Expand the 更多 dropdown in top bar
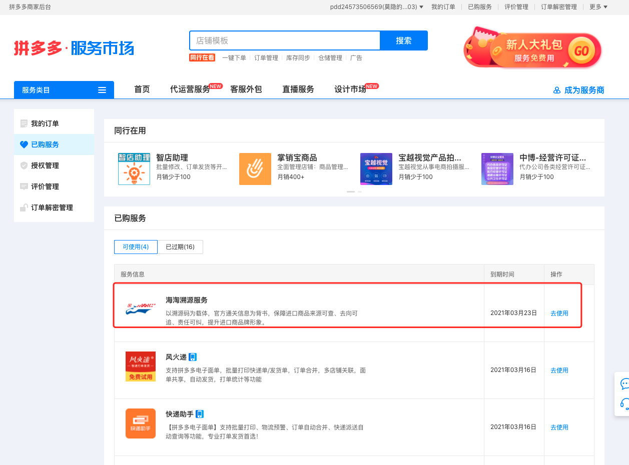629x465 pixels. (598, 7)
